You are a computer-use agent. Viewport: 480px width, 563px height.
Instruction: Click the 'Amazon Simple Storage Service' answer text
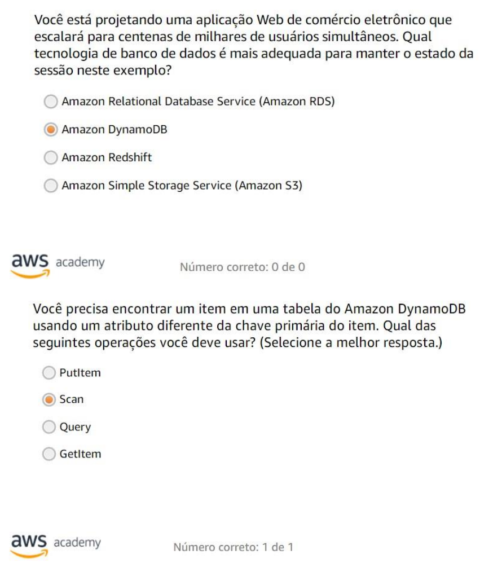pos(182,186)
